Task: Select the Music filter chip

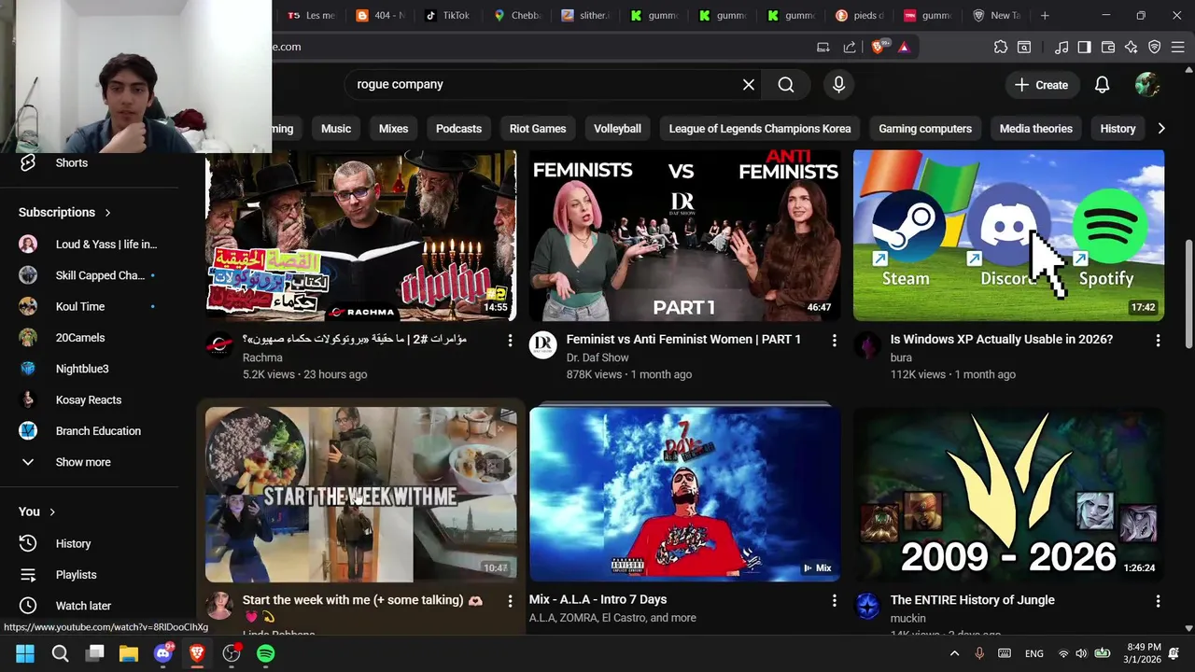Action: click(336, 129)
